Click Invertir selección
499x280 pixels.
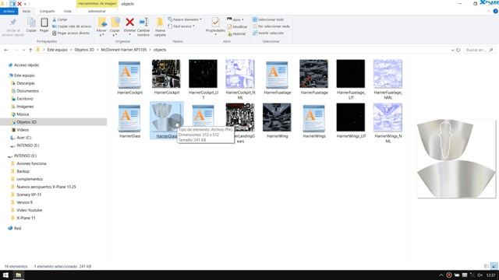click(x=268, y=33)
